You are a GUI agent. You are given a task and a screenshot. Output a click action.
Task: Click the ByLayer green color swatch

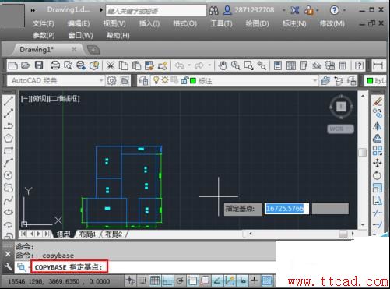(370, 81)
